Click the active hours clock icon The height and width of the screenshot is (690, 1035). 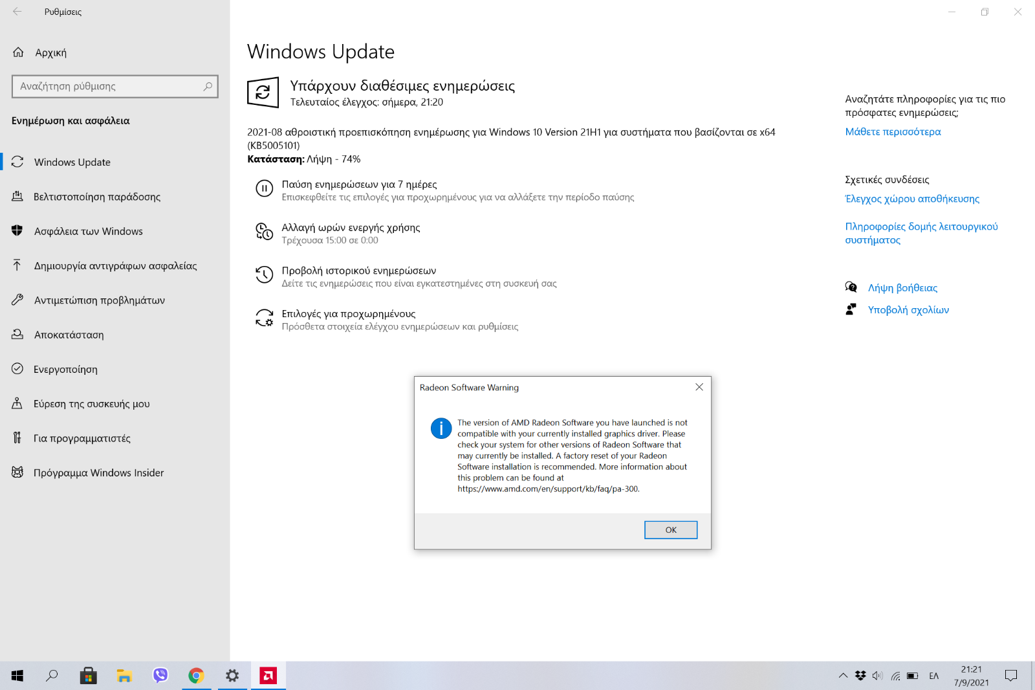pyautogui.click(x=264, y=231)
